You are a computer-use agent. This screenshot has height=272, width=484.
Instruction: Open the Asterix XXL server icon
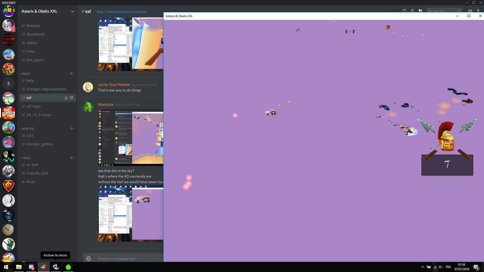8,113
